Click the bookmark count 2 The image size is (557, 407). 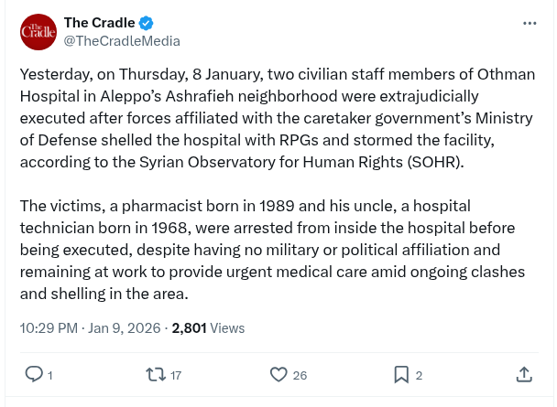(x=419, y=375)
